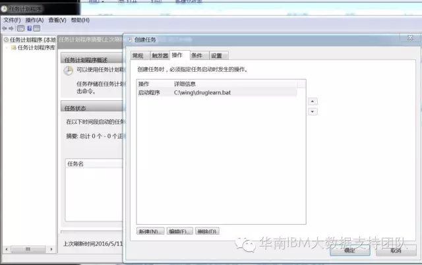Click the right arrow of tree horizontal scrollbar
This screenshot has height=265, width=422.
coord(51,249)
